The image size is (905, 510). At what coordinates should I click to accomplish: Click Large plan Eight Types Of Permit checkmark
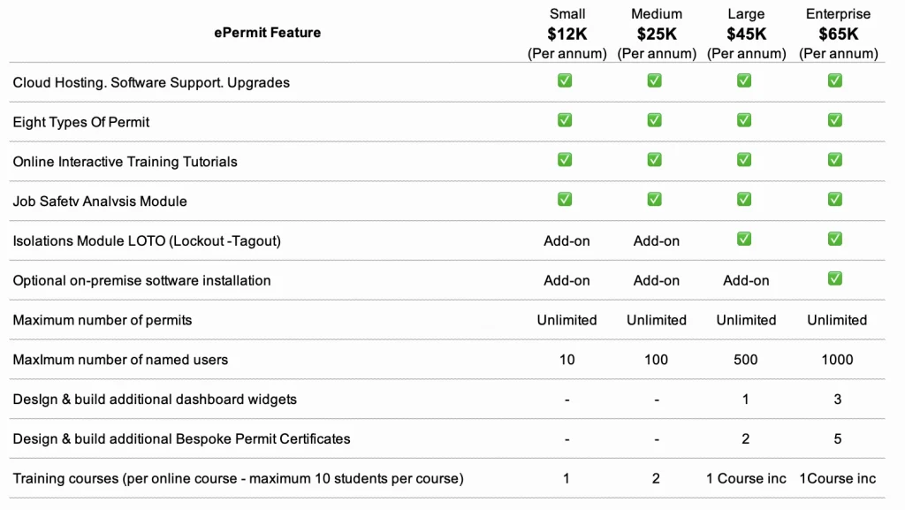[744, 120]
